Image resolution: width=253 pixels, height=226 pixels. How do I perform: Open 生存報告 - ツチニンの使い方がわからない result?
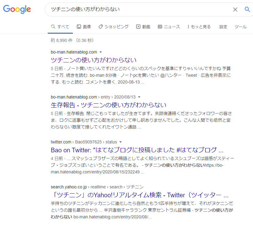108,105
